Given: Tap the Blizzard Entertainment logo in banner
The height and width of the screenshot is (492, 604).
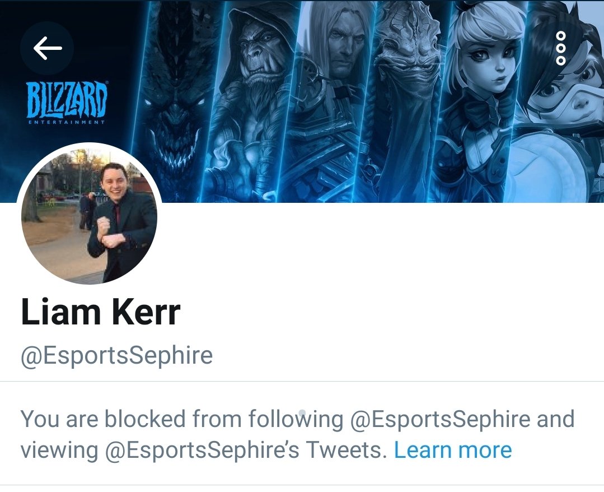Looking at the screenshot, I should click(67, 102).
